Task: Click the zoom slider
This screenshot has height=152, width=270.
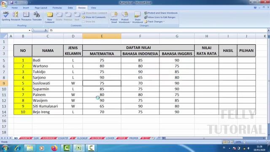Action: [257, 142]
